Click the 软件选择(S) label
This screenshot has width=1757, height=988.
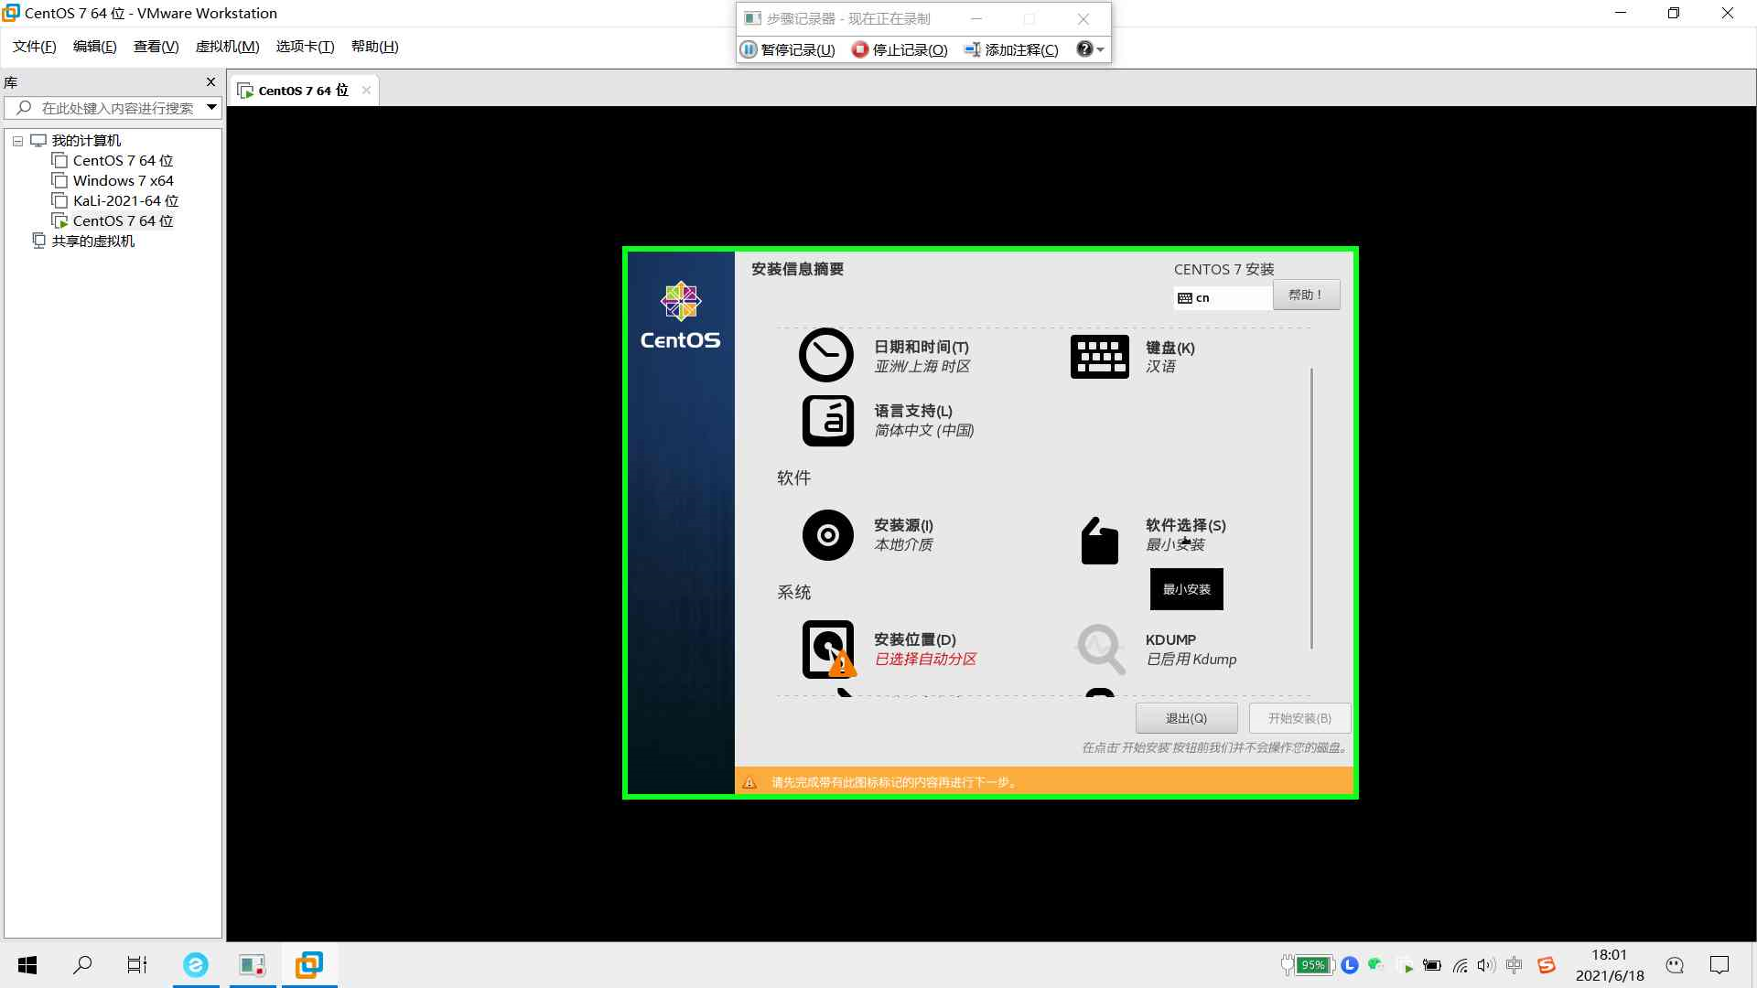pyautogui.click(x=1185, y=525)
